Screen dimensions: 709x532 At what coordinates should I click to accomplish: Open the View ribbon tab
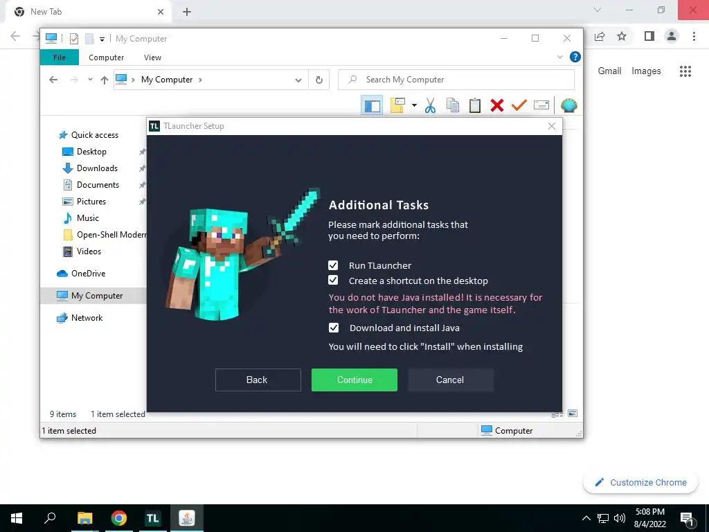coord(152,57)
